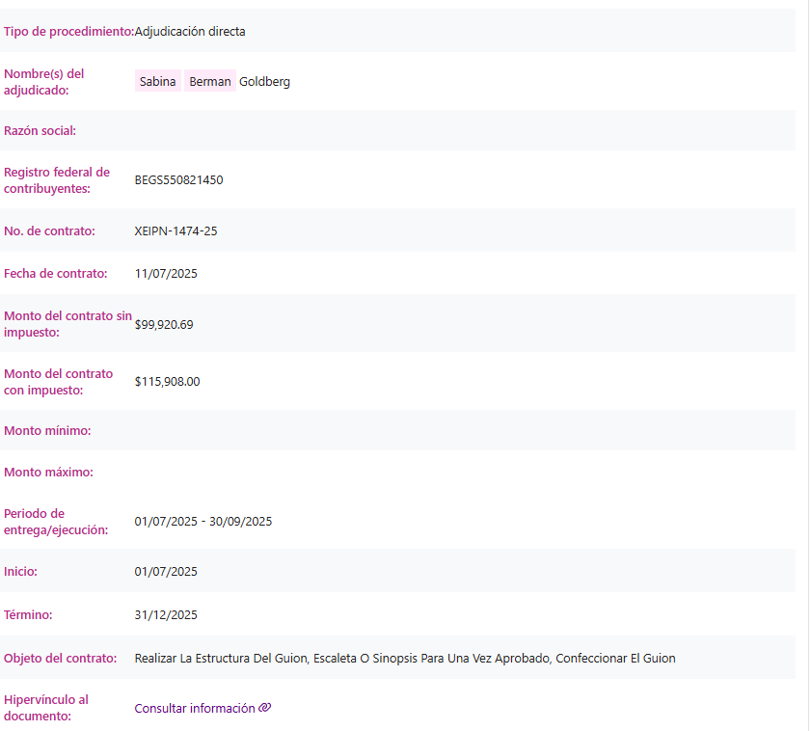Click the Inicio date 01/07/2025
811x731 pixels.
pos(166,571)
